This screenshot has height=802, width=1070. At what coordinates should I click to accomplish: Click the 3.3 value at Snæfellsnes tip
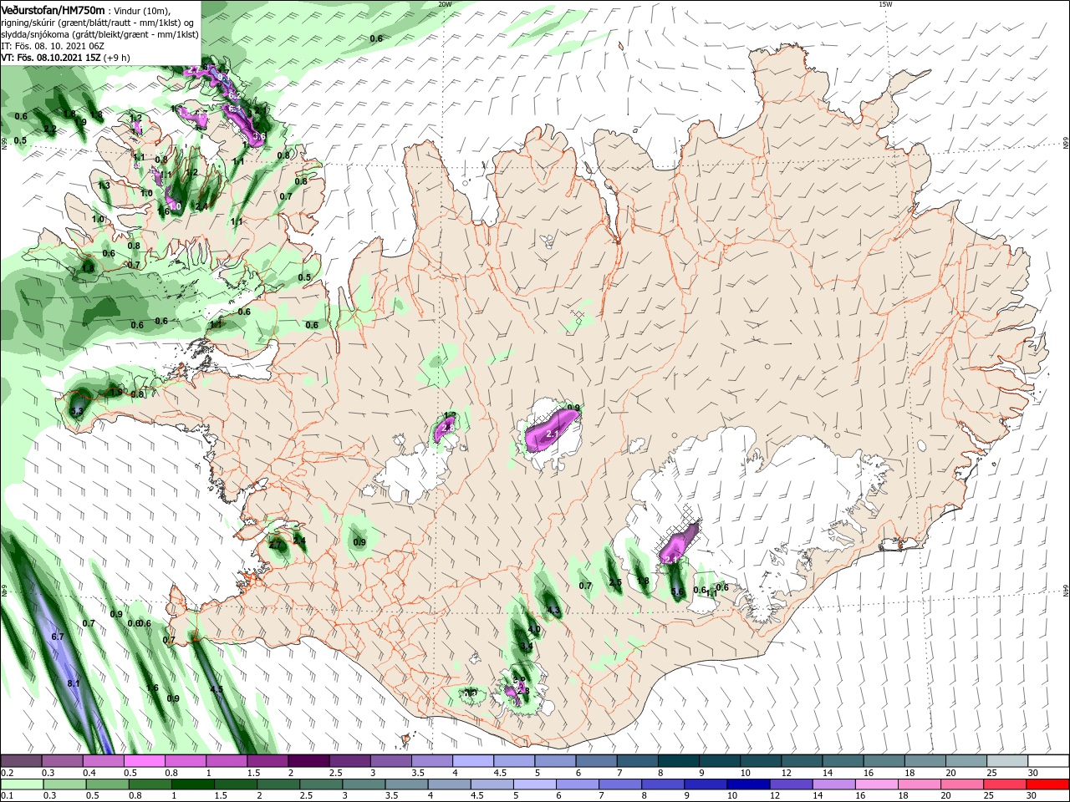(x=77, y=411)
